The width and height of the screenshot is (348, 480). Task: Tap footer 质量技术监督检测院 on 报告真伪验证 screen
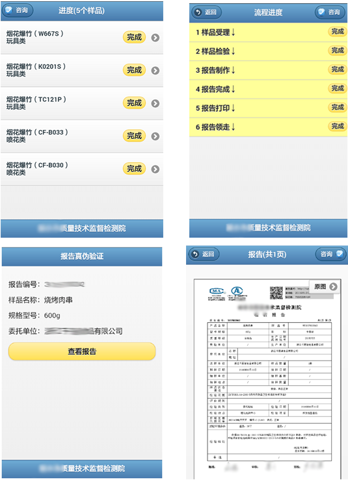(82, 469)
